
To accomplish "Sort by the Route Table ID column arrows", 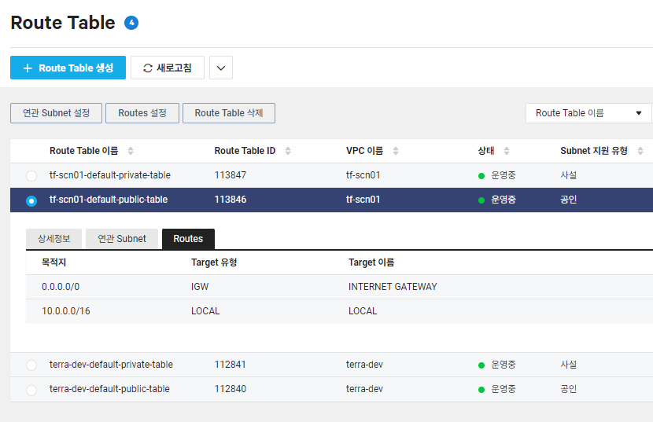I will click(x=288, y=151).
